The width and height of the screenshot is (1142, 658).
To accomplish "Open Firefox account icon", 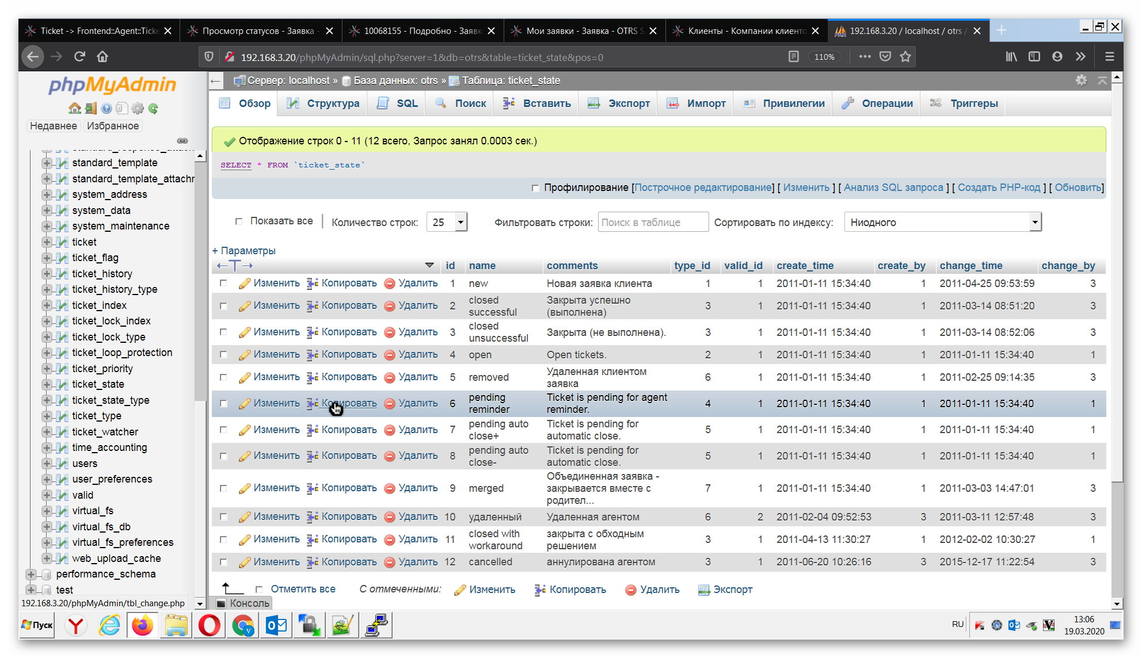I will [1057, 56].
